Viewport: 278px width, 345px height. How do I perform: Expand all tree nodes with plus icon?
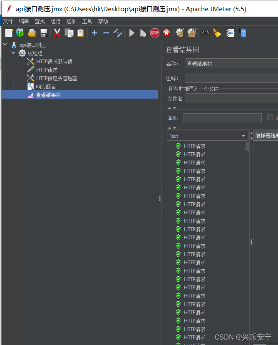click(x=94, y=33)
